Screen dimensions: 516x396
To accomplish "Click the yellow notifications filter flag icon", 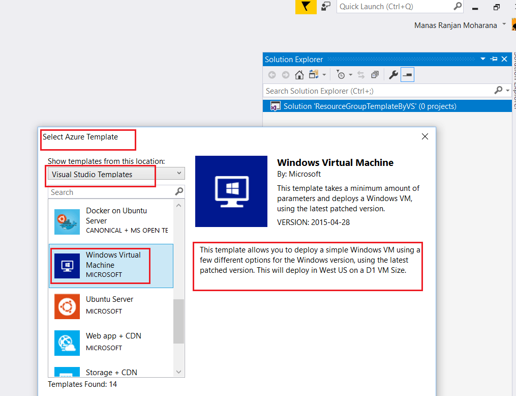I will pyautogui.click(x=306, y=7).
